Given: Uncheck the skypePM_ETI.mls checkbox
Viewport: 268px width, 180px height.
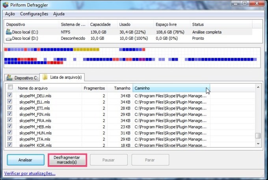Looking at the screenshot, I should 9,107.
